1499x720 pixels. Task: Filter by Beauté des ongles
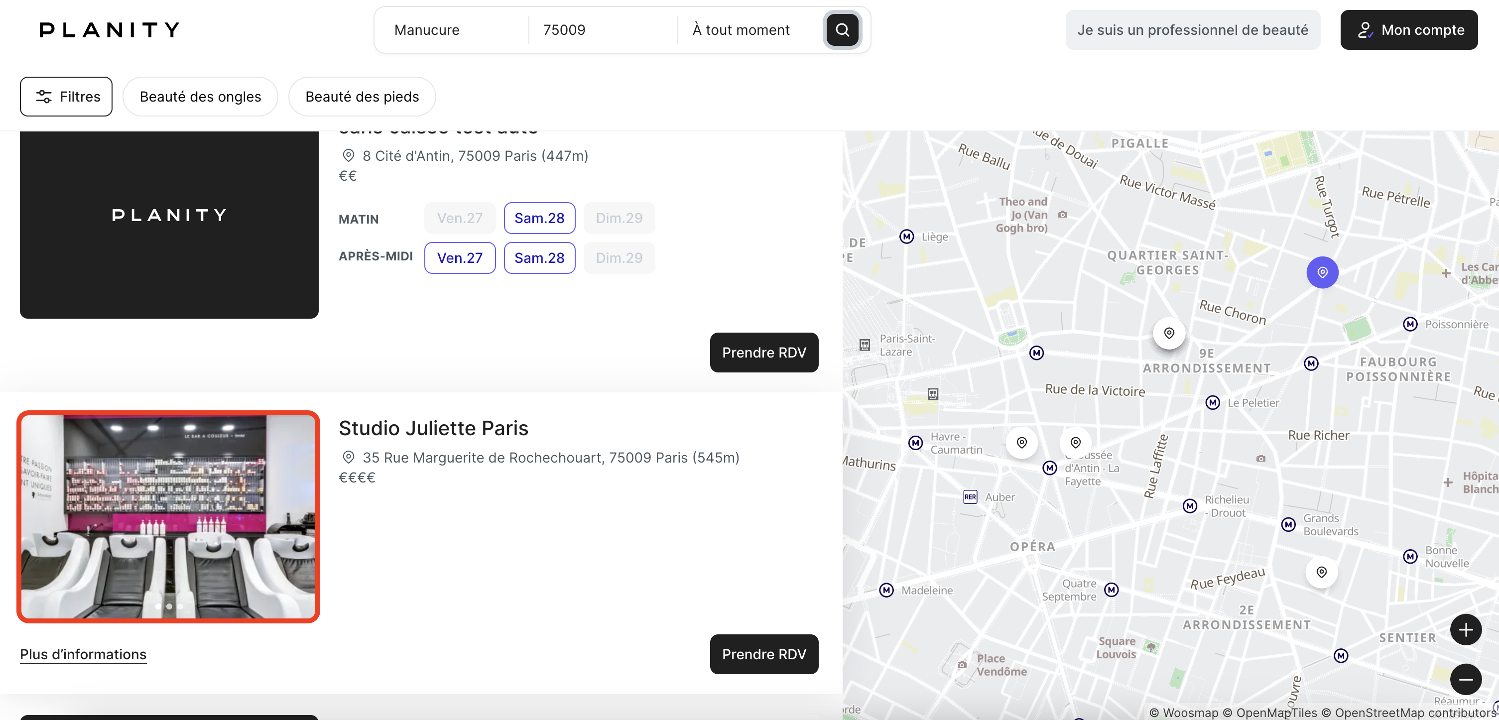200,97
